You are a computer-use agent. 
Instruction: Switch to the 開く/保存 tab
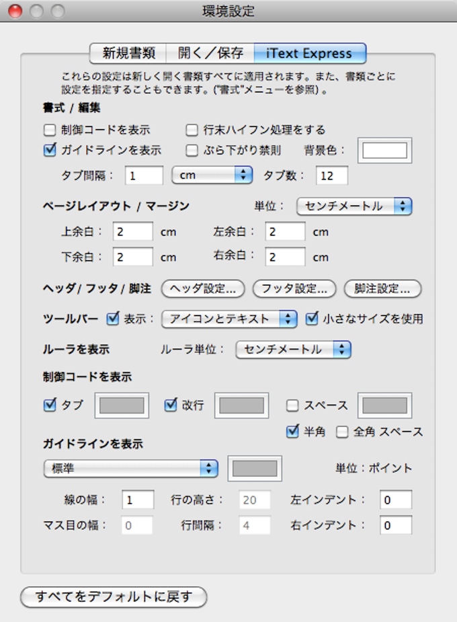pyautogui.click(x=210, y=53)
